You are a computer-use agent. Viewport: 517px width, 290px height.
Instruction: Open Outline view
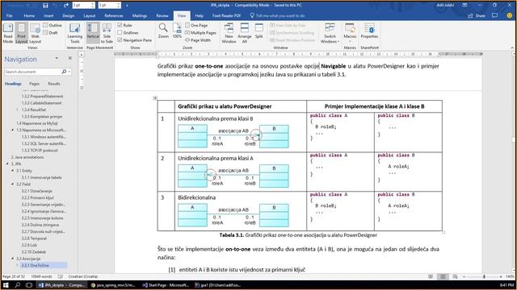[x=52, y=25]
